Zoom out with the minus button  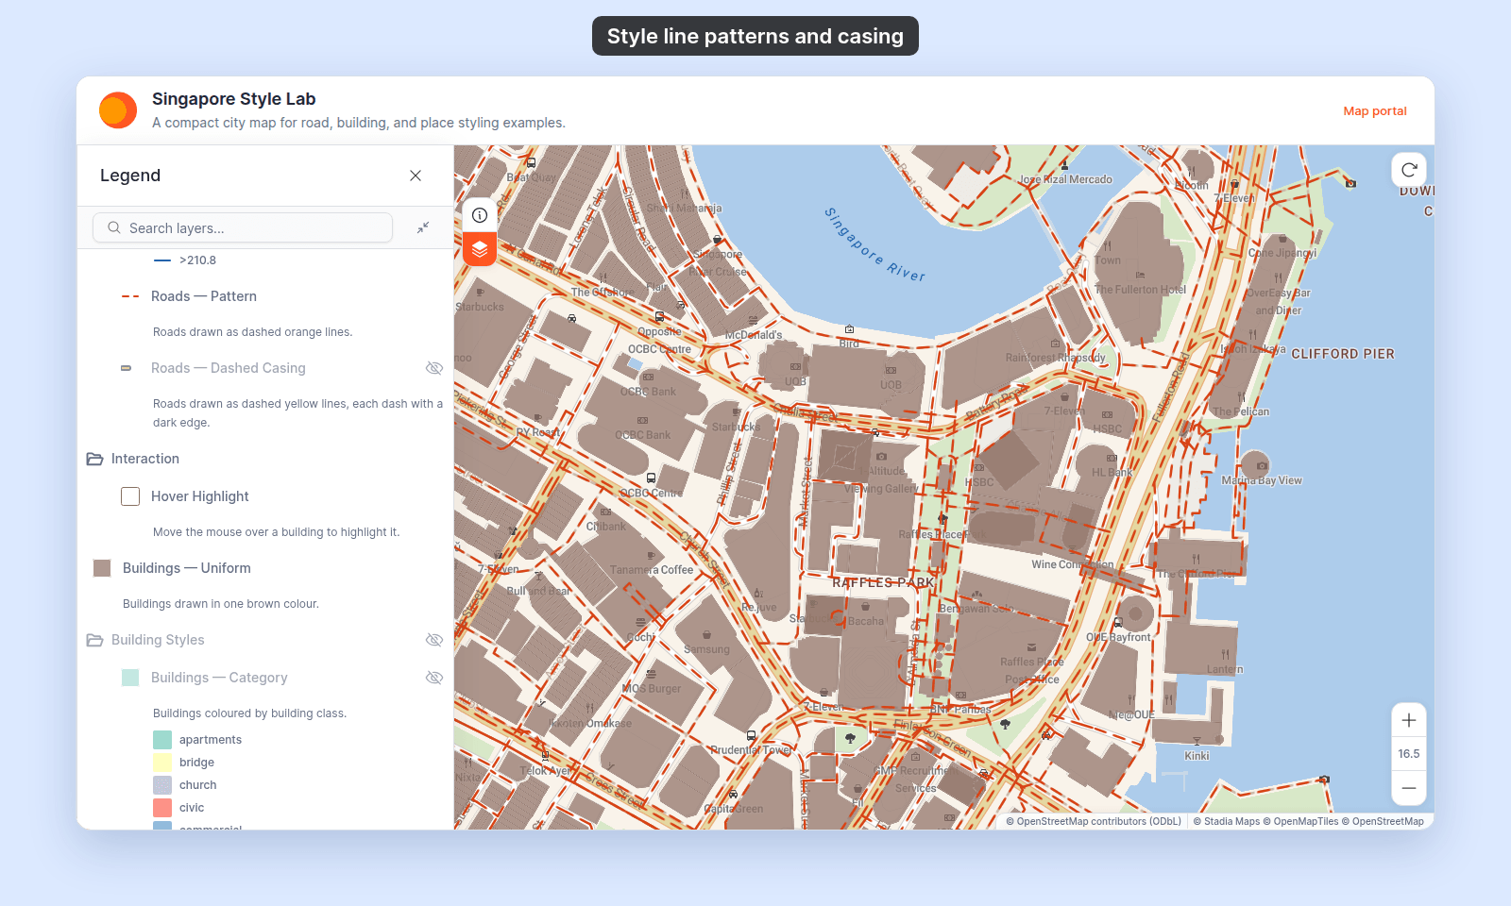click(x=1409, y=788)
